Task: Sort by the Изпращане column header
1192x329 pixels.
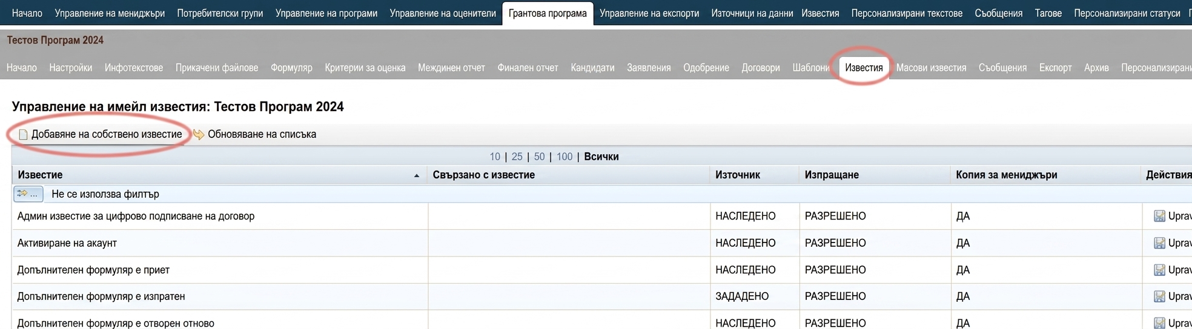Action: [x=831, y=175]
